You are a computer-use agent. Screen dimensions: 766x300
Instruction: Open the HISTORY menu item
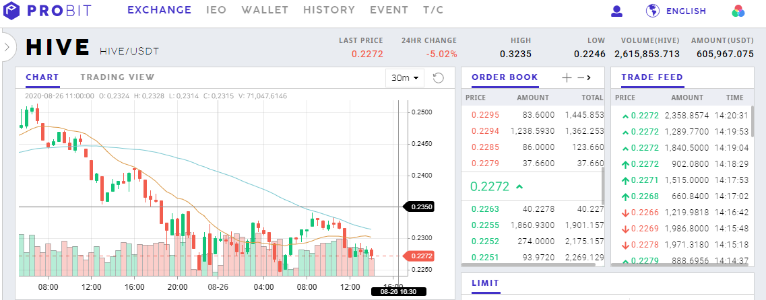329,10
